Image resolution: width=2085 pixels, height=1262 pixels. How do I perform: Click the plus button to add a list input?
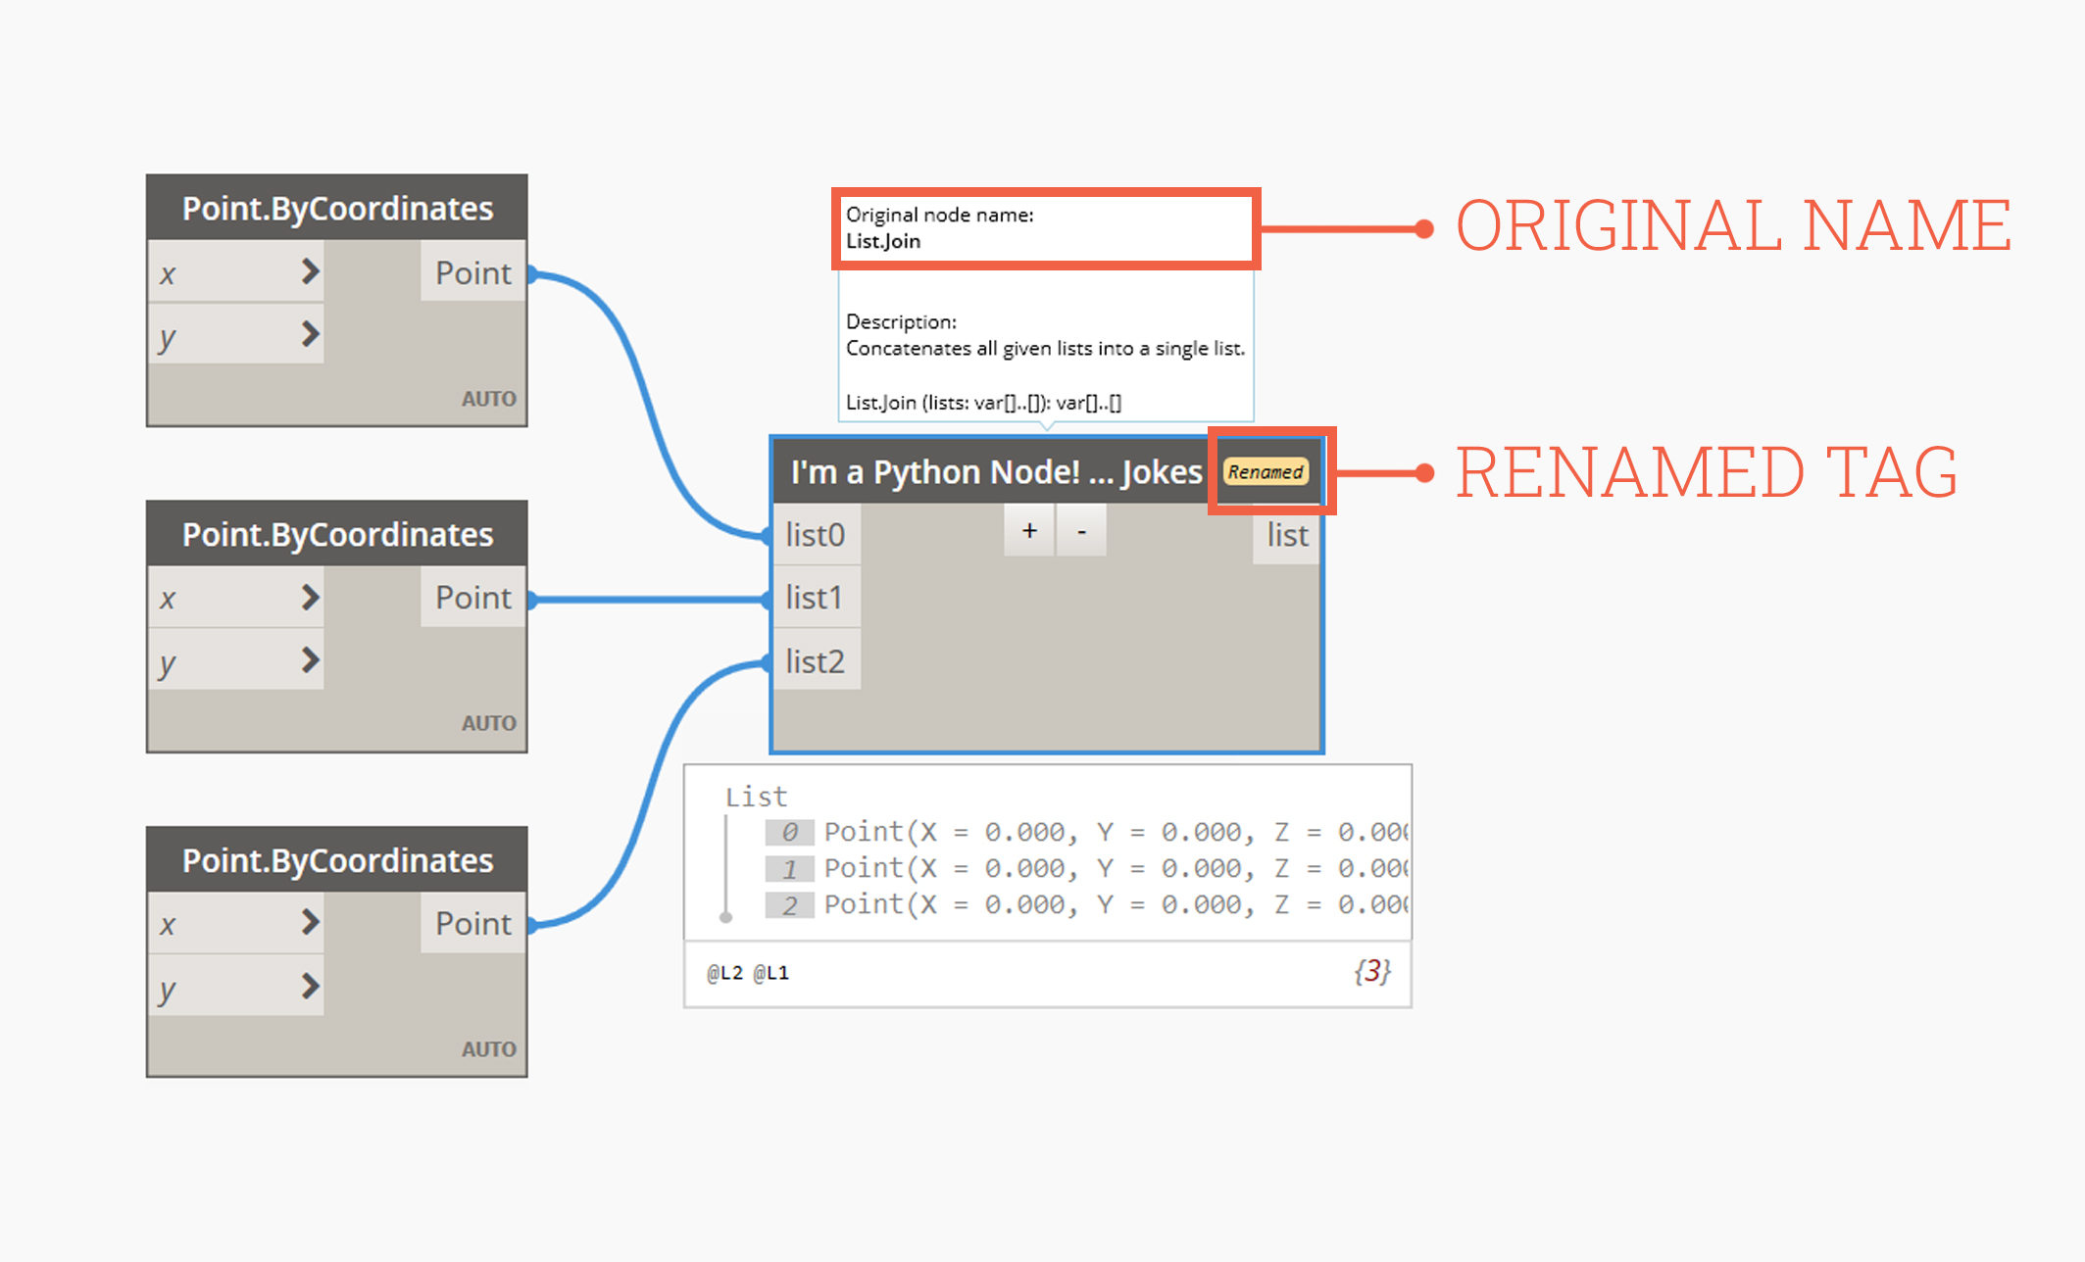1029,531
